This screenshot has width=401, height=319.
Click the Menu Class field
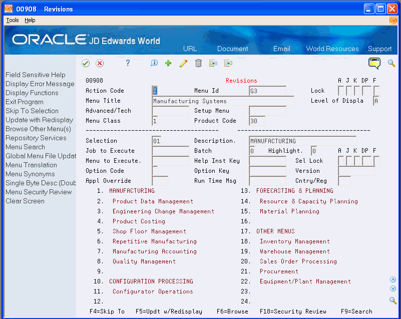coord(155,121)
